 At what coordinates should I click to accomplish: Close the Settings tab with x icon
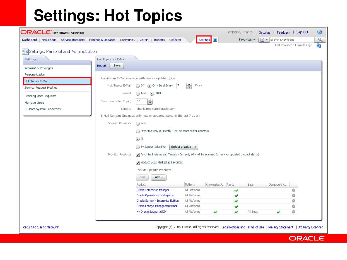tap(215, 40)
